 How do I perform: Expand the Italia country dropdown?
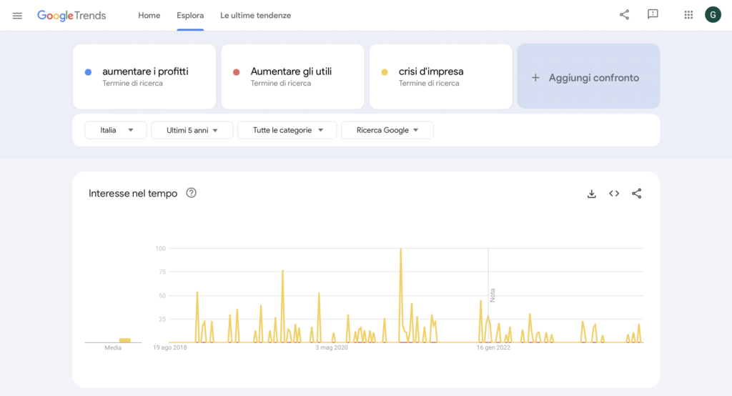(116, 130)
